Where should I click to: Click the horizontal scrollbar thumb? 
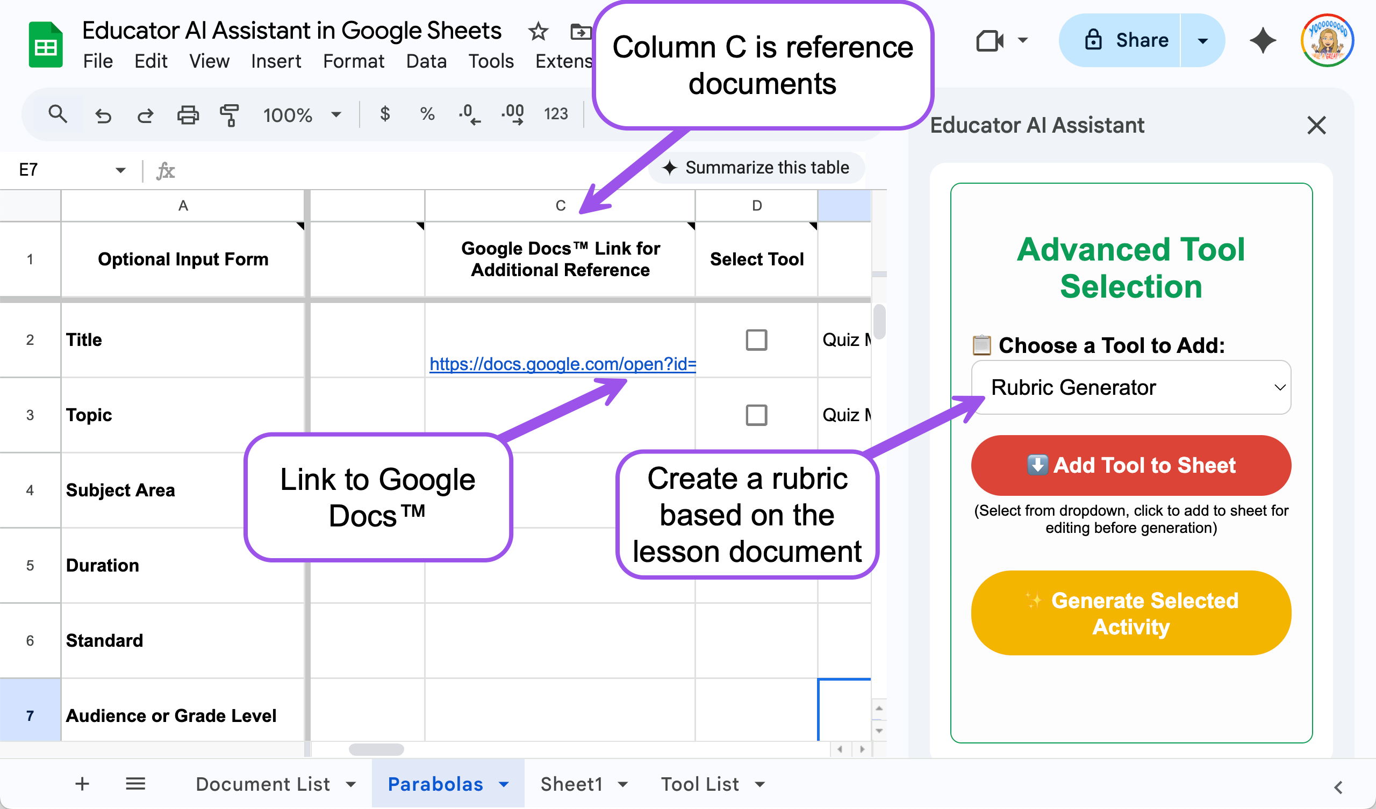pyautogui.click(x=376, y=749)
